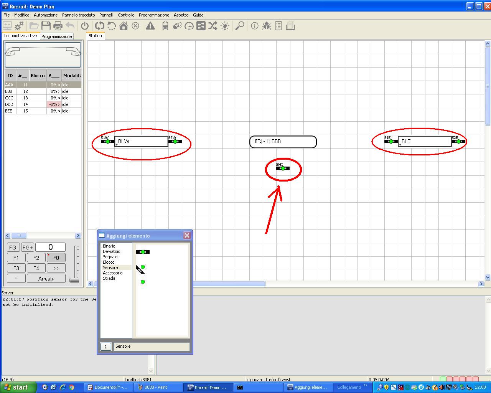
Task: Click the plan's vertical scrollbar down arrow
Action: click(488, 277)
